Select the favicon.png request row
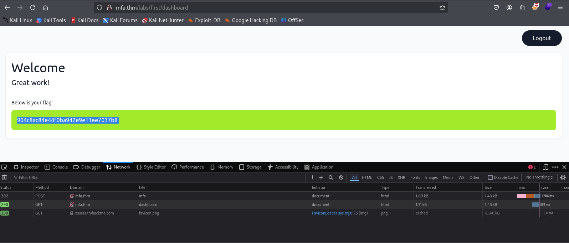569x243 pixels. [284, 213]
